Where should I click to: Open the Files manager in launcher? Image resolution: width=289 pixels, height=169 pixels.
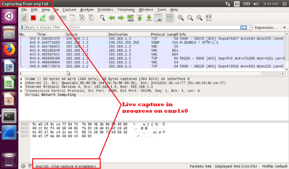[9, 33]
